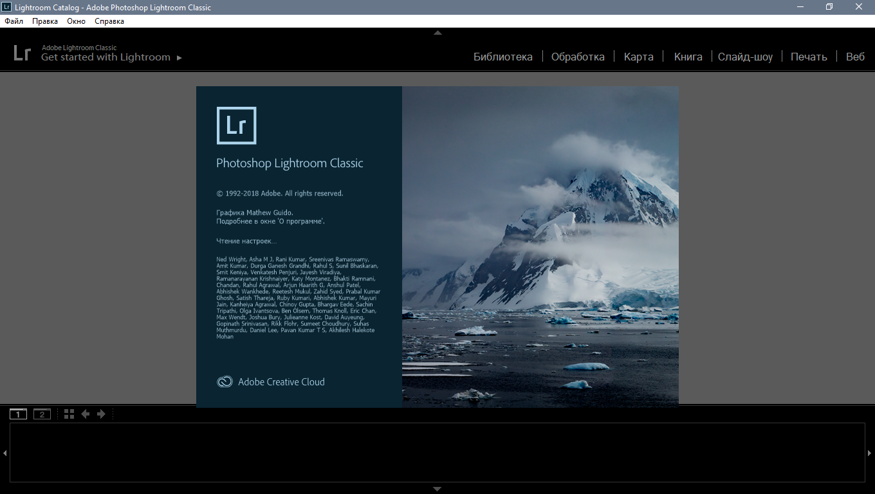Open the Карта module
875x494 pixels.
pos(639,57)
